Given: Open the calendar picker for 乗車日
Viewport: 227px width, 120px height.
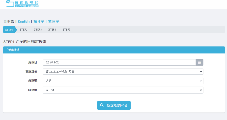Looking at the screenshot, I should (200, 62).
